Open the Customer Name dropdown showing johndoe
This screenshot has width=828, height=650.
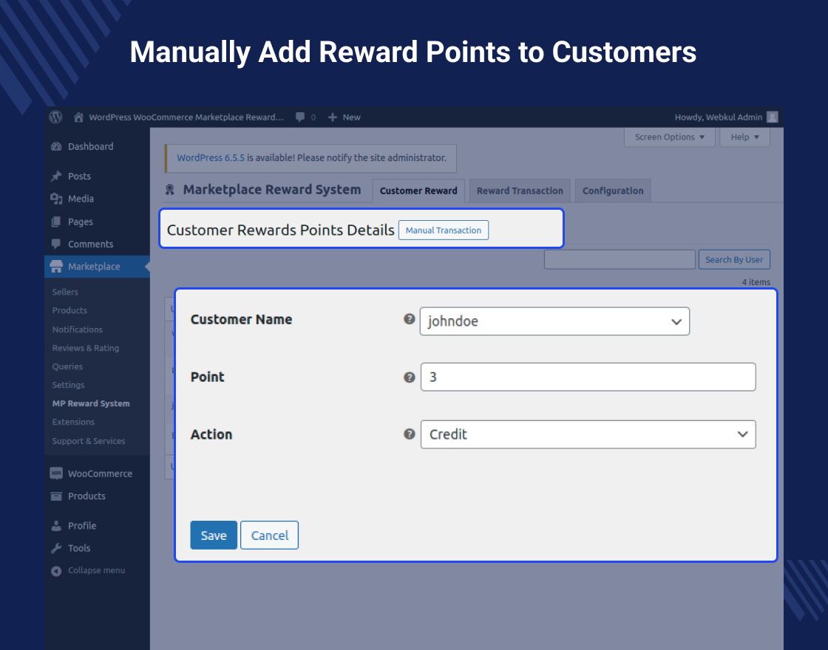tap(554, 321)
